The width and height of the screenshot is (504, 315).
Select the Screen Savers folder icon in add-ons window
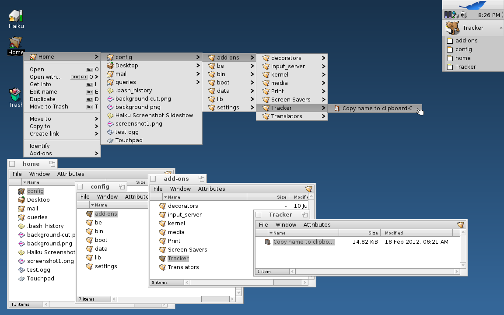[162, 250]
